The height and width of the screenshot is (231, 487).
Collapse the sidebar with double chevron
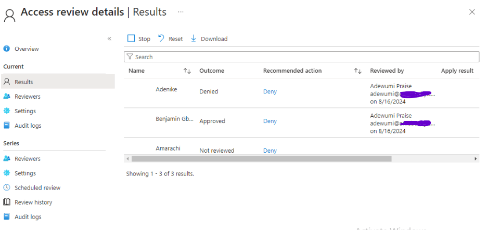point(109,39)
